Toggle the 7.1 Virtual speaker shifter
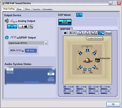The image size is (122, 108). click(65, 22)
